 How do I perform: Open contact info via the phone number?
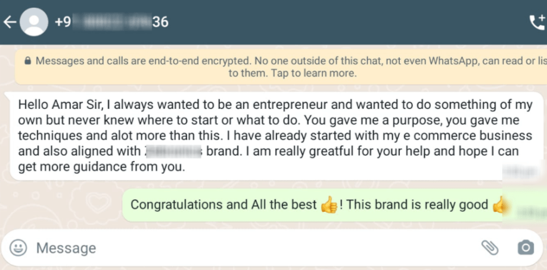[111, 22]
